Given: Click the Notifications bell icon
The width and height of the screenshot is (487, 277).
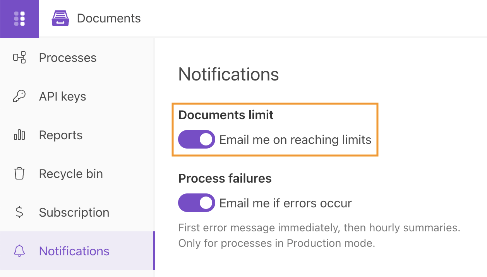Looking at the screenshot, I should click(19, 251).
